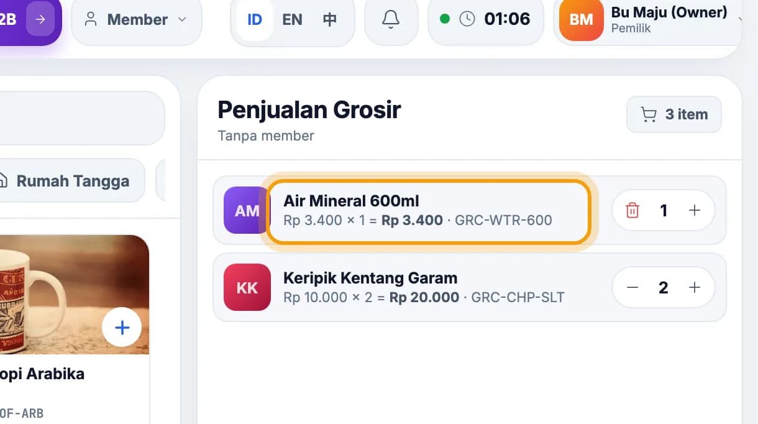This screenshot has height=424, width=758.
Task: Click the Pemilik role label
Action: pos(631,29)
